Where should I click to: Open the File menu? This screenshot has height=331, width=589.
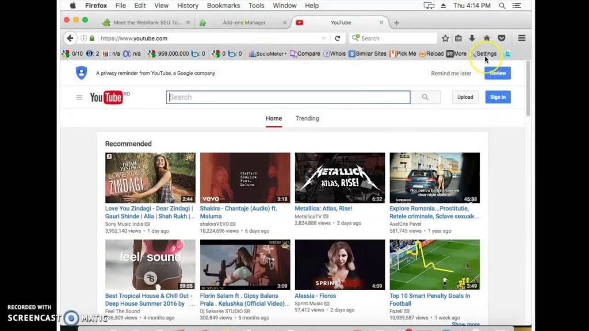tap(121, 6)
